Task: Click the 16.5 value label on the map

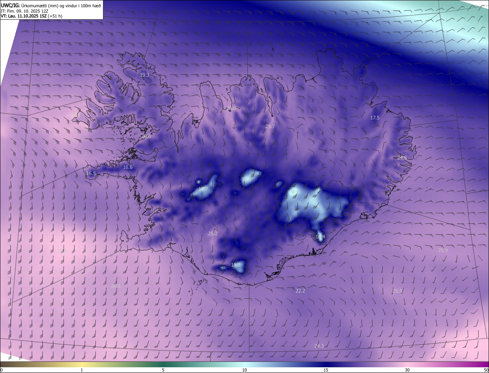Action: pos(91,174)
